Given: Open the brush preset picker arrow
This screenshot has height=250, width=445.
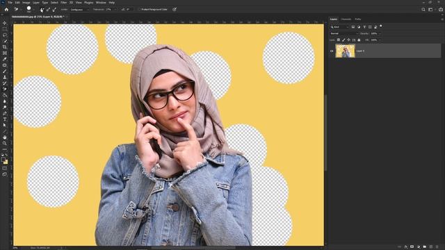Looking at the screenshot, I should point(34,10).
